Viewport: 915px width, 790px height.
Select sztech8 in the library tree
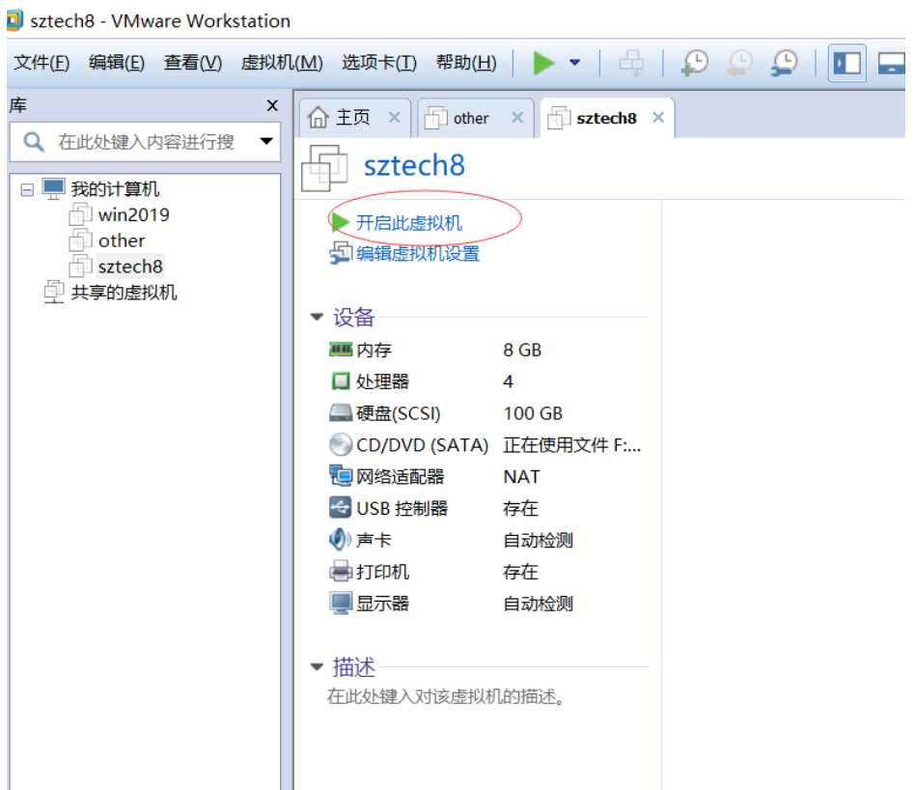(x=130, y=267)
